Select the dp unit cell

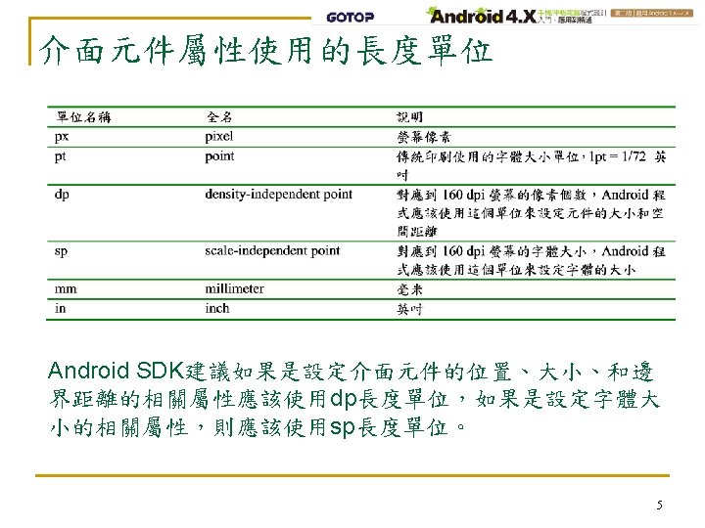coord(62,195)
